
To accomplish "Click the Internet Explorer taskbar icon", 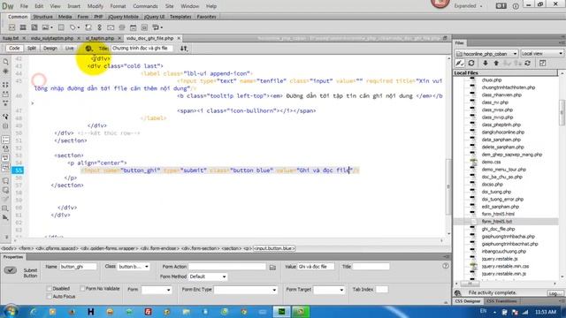I will (34, 312).
